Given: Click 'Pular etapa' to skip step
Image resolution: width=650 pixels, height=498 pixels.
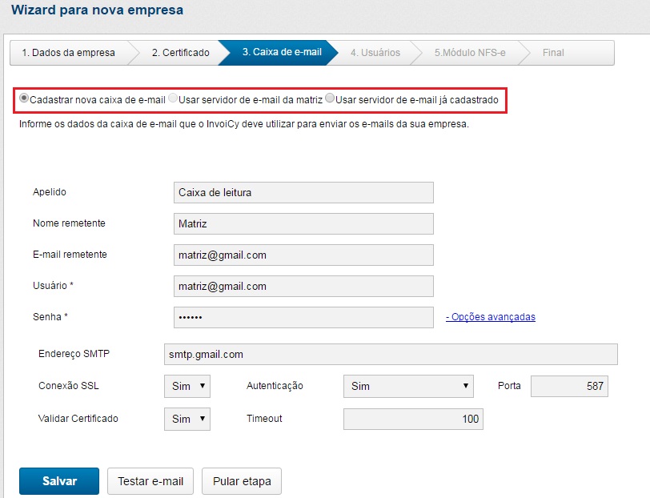Looking at the screenshot, I should click(x=242, y=481).
